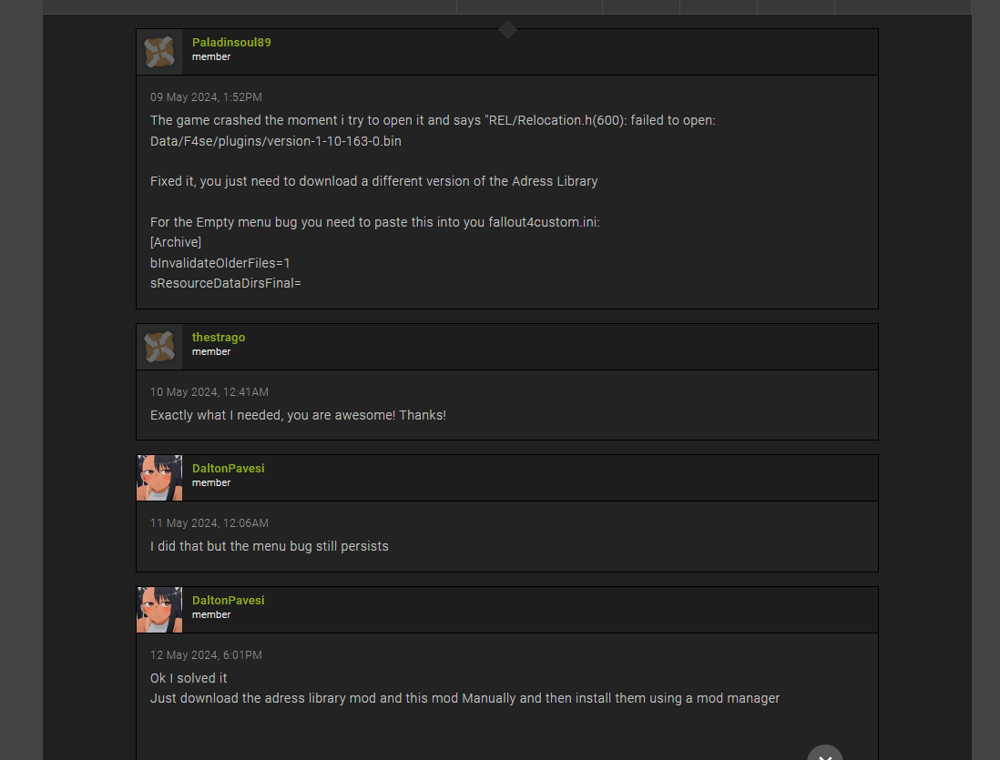
Task: Select the 10 May 2024, 12:41AM timestamp
Action: [209, 392]
